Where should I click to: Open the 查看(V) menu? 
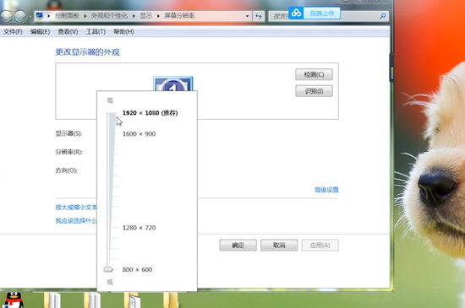tap(68, 32)
